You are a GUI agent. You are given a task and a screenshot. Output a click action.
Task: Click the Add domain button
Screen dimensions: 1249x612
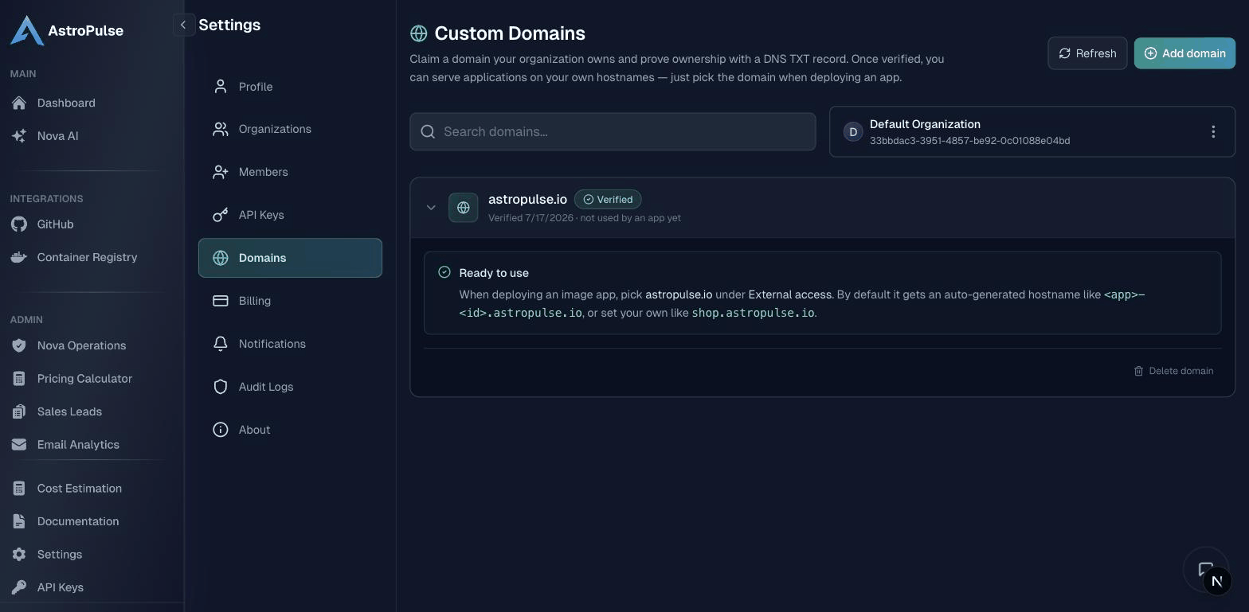1184,53
